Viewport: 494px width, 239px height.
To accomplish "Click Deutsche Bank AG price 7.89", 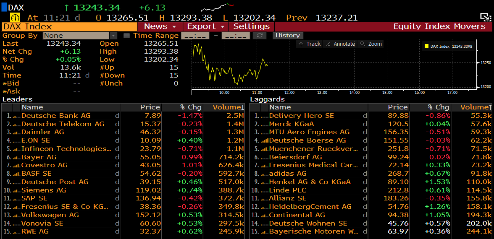I will coord(153,116).
